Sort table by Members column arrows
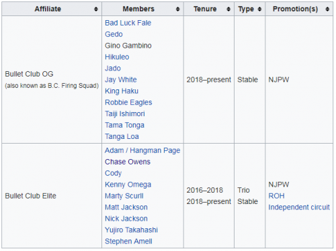336x251 pixels. tap(177, 9)
